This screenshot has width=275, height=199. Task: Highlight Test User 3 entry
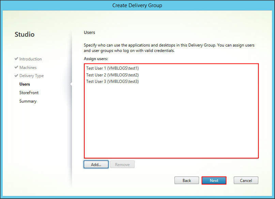click(112, 82)
